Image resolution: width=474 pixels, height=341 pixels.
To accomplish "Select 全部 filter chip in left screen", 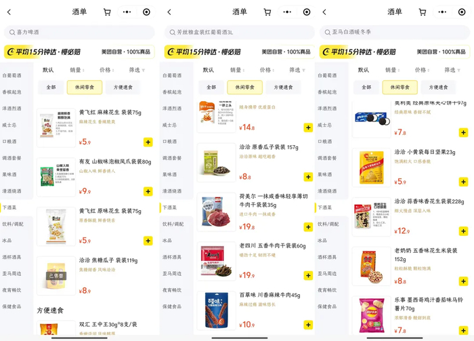I will point(51,87).
